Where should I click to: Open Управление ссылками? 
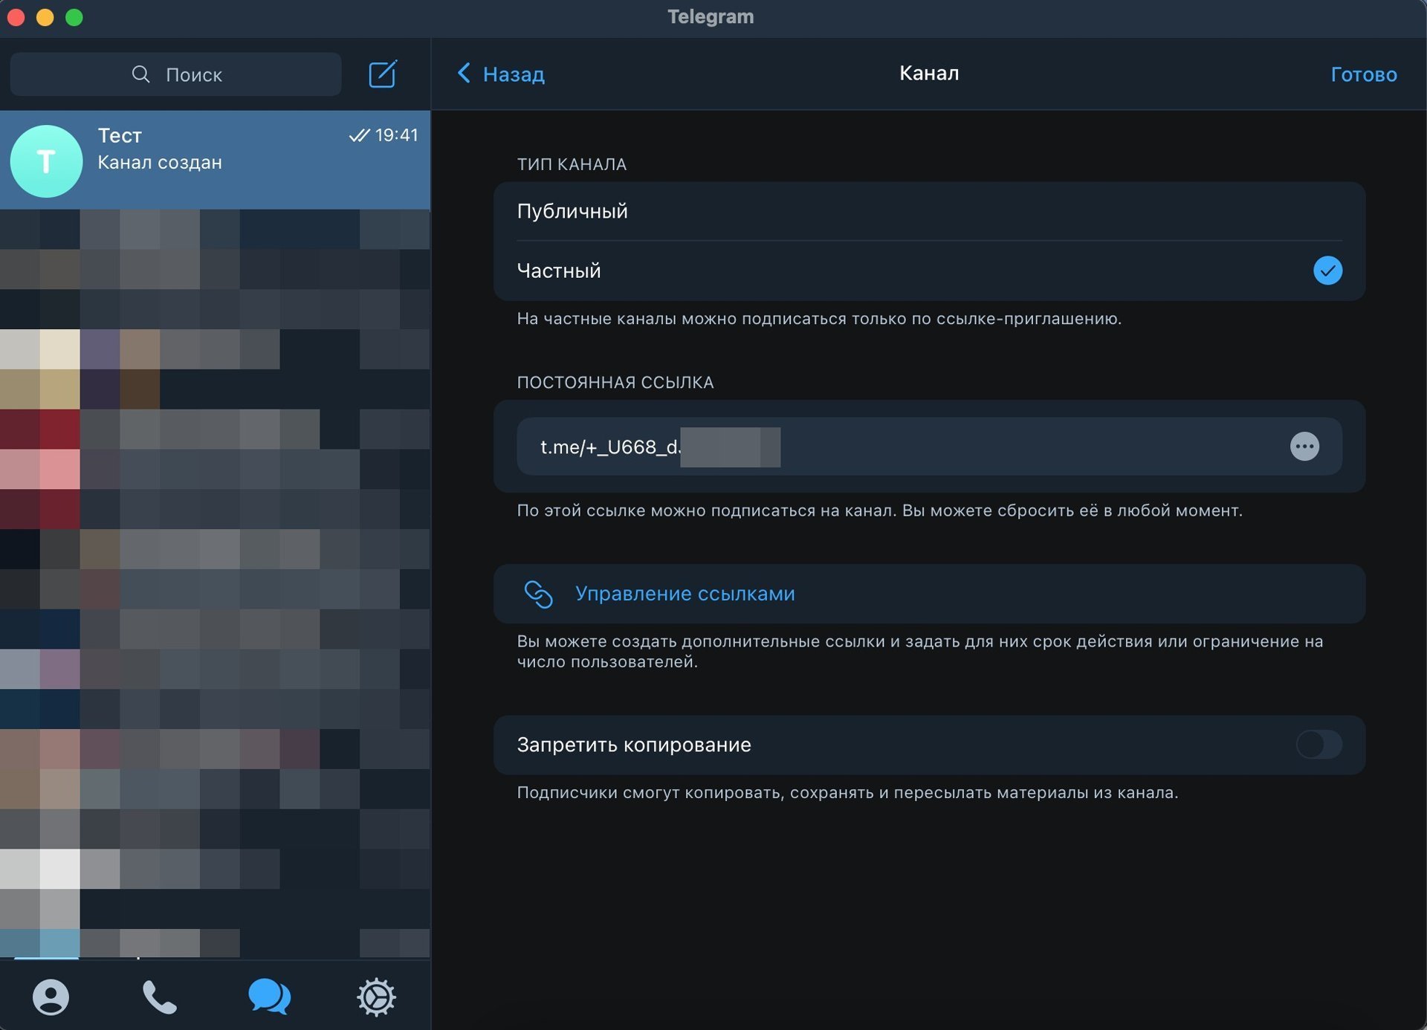[929, 594]
